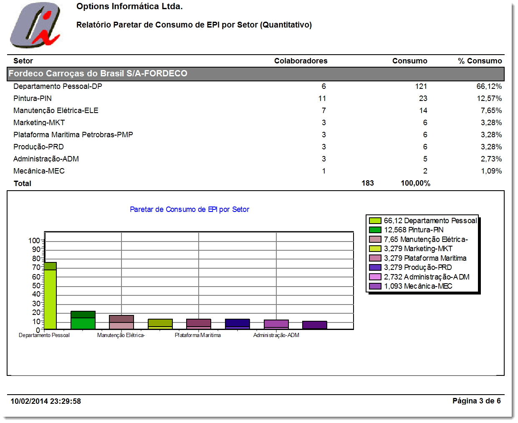518x423 pixels.
Task: Select the 'Fordeco Carroças do Brasil S/A-FORDECO' group row
Action: [255, 74]
